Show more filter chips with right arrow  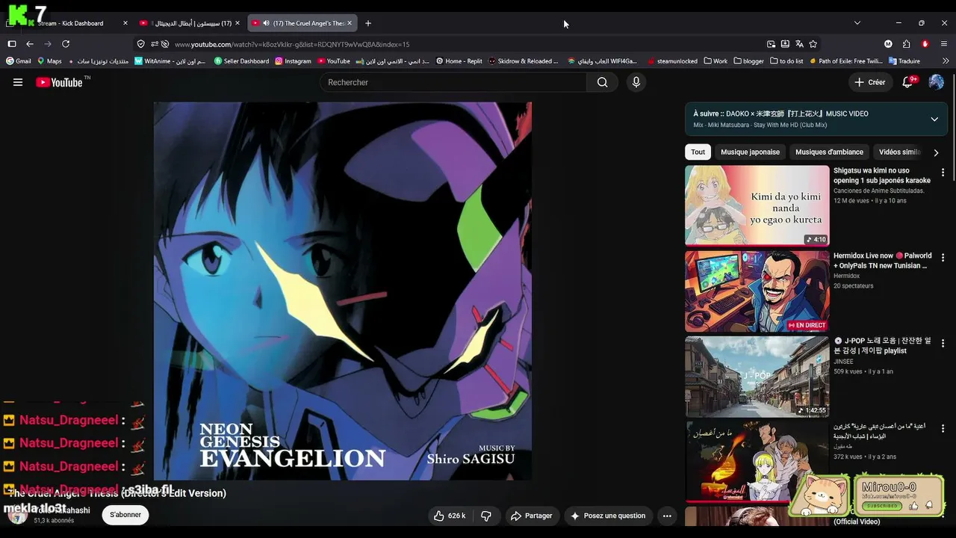click(x=936, y=152)
